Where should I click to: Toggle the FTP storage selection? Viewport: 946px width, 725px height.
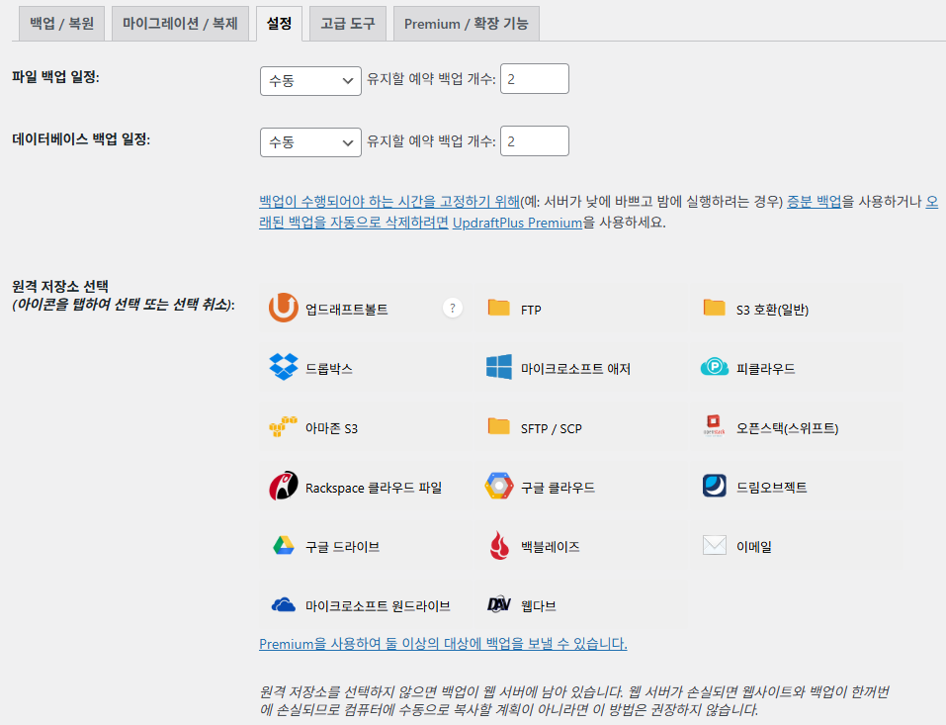[x=496, y=308]
